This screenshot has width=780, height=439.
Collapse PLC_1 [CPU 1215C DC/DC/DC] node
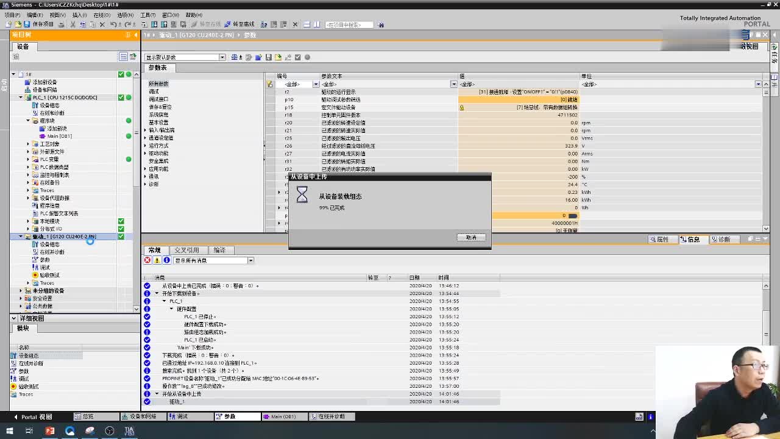[x=20, y=98]
